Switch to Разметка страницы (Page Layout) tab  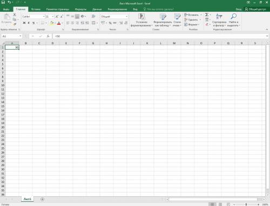pos(58,9)
